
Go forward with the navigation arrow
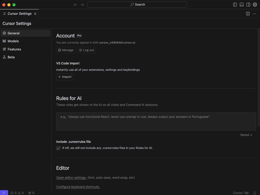pos(82,5)
